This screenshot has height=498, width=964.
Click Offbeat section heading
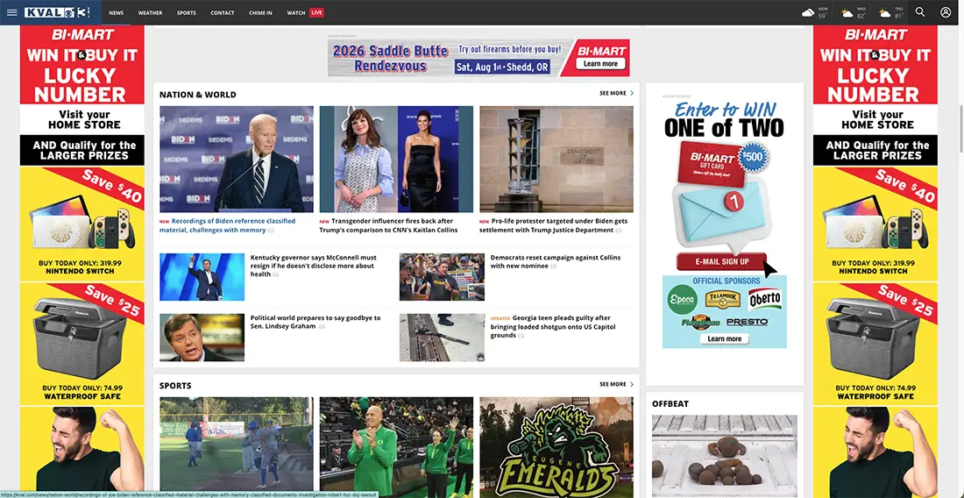[x=670, y=404]
